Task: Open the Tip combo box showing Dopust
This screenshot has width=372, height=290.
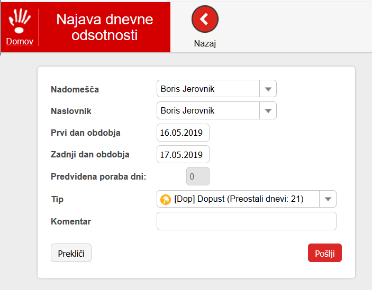Action: [x=247, y=199]
